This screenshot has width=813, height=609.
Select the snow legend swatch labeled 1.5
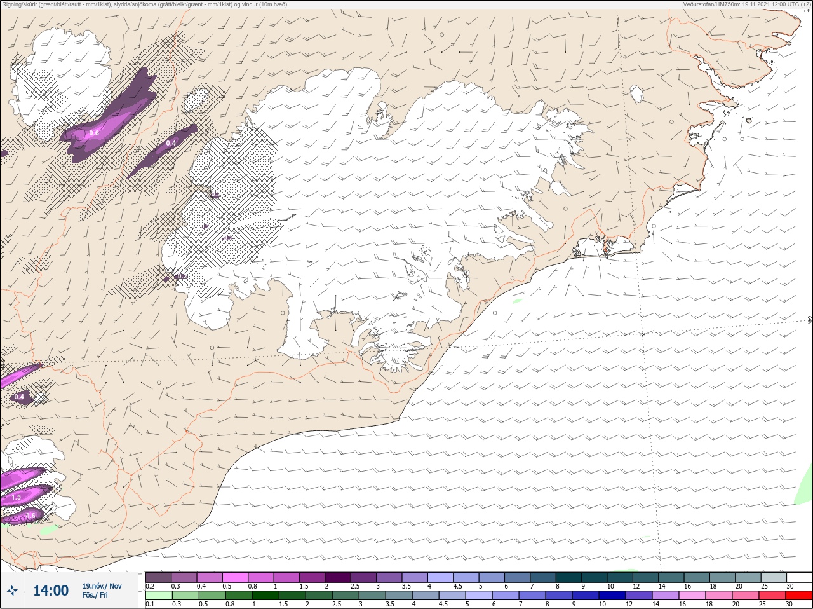[x=312, y=577]
